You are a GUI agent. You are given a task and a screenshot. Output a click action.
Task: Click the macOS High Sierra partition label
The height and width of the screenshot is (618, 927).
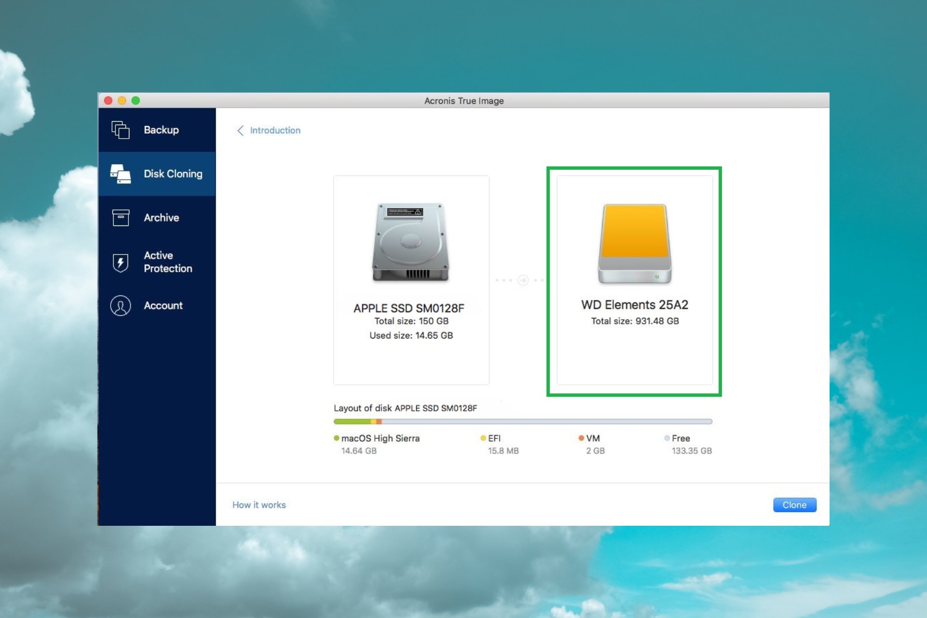pyautogui.click(x=380, y=438)
